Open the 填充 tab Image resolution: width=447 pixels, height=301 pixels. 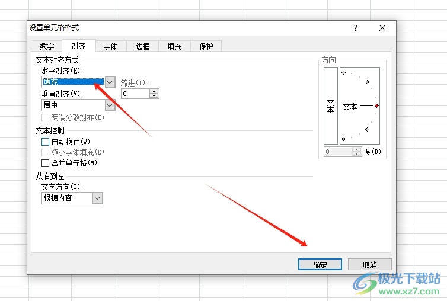174,46
